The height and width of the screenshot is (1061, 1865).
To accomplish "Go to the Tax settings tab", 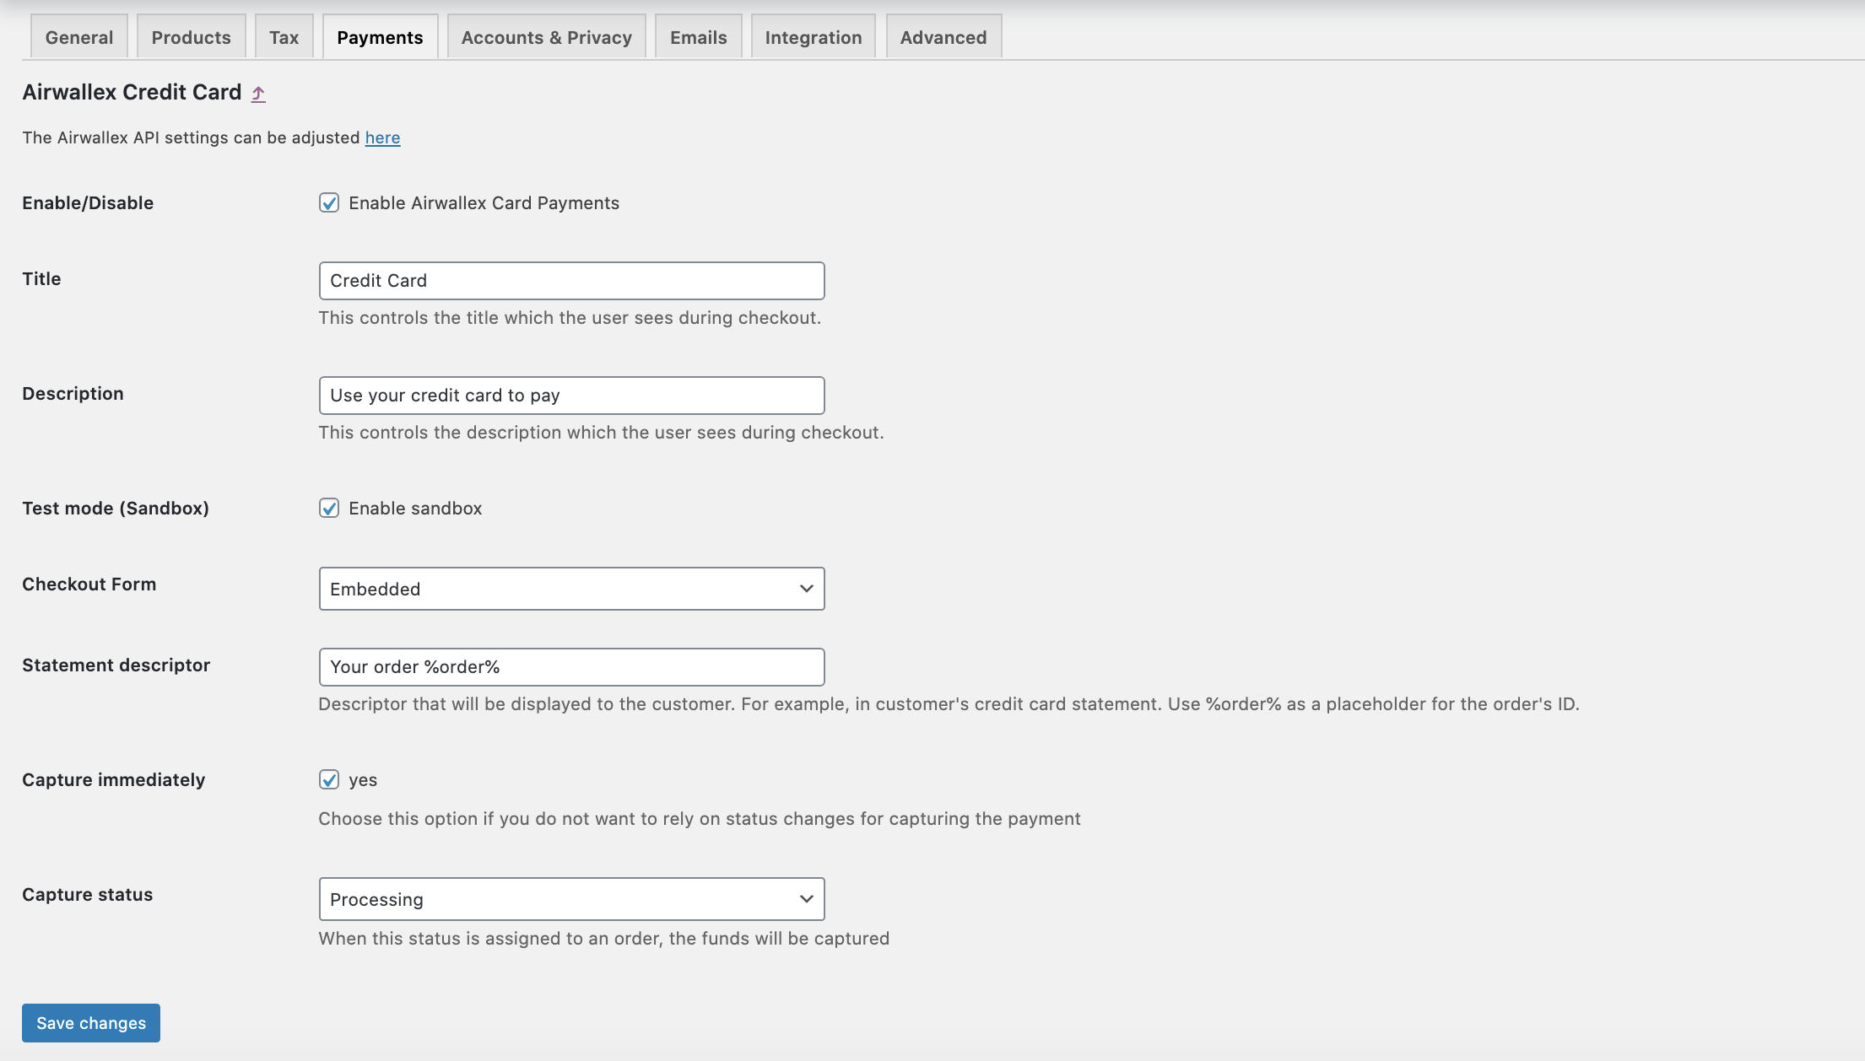I will [284, 36].
